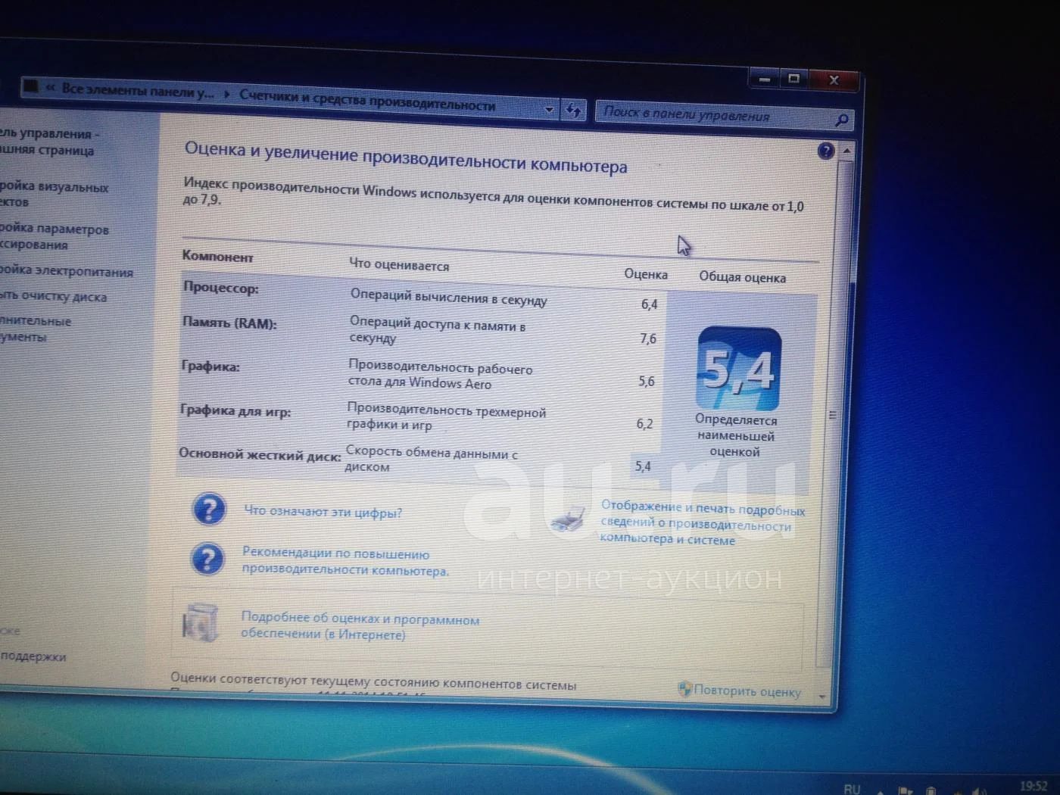Click breadcrumb 'Все элементы панели у...'

[x=138, y=90]
